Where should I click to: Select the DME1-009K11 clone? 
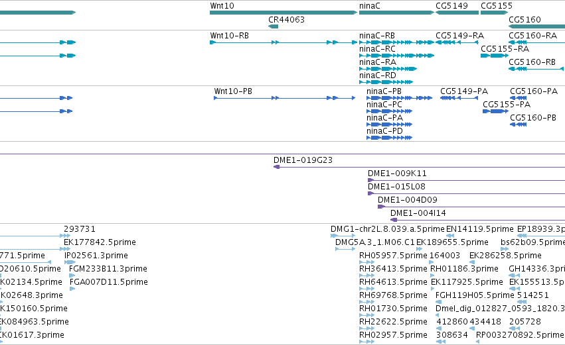click(466, 180)
